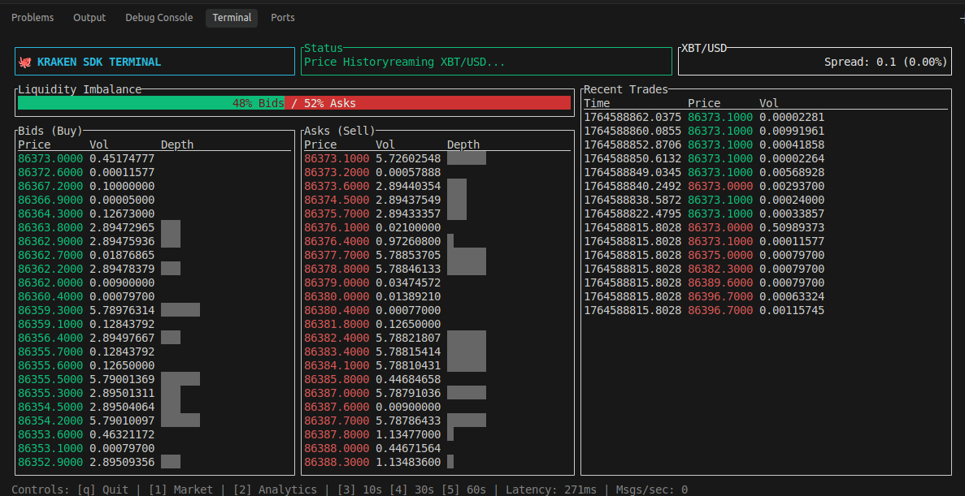This screenshot has width=965, height=496.
Task: Click trade volume 0.00115745
Action: click(x=792, y=310)
